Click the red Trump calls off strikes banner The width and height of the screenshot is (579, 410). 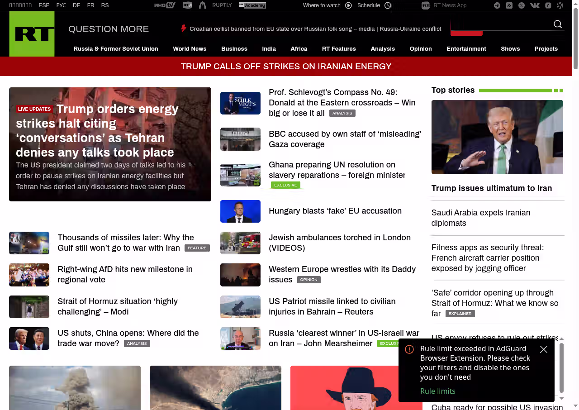(x=286, y=67)
